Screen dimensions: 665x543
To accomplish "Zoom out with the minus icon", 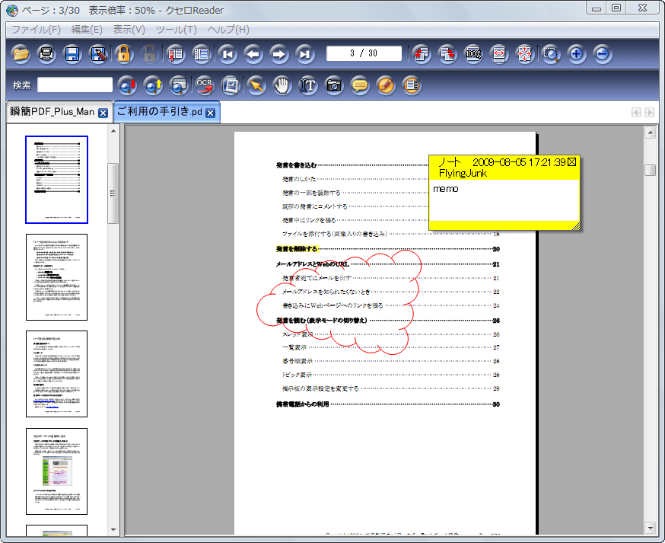I will point(603,54).
